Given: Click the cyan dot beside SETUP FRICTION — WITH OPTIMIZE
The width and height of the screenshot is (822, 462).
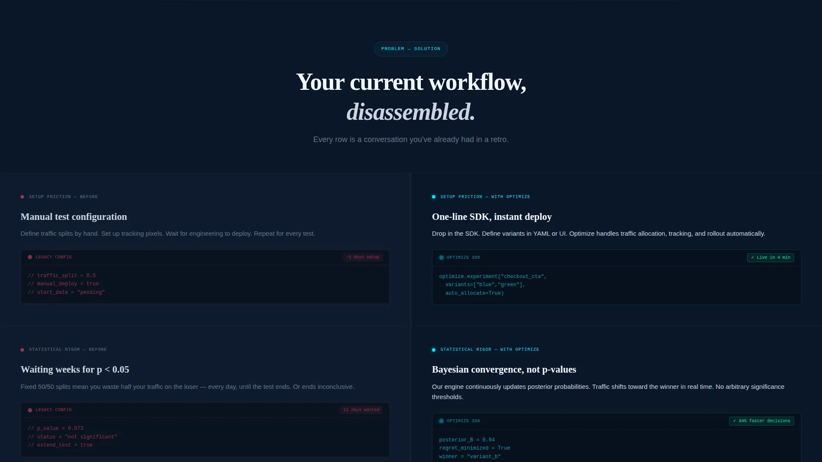Looking at the screenshot, I should click(x=434, y=197).
